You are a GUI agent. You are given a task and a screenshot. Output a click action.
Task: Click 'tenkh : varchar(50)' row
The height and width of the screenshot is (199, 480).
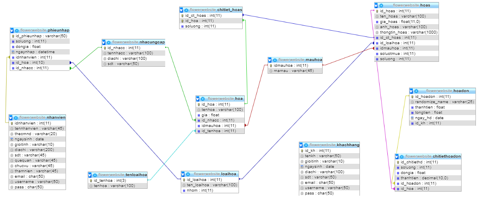coord(330,156)
